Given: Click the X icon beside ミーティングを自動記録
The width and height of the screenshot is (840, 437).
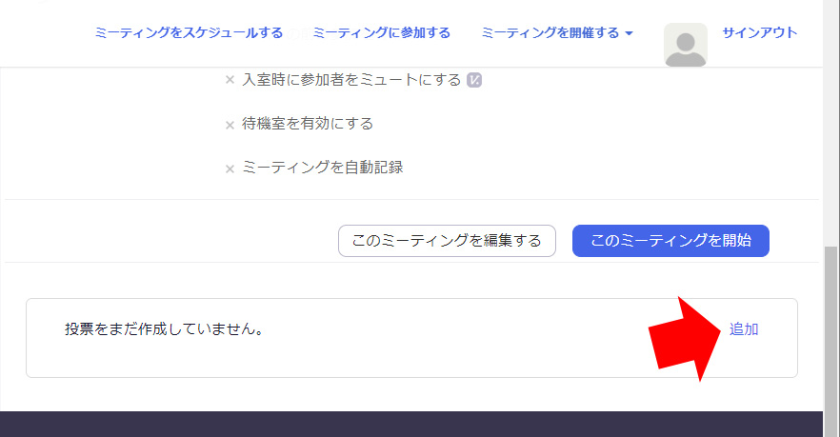Looking at the screenshot, I should [230, 169].
